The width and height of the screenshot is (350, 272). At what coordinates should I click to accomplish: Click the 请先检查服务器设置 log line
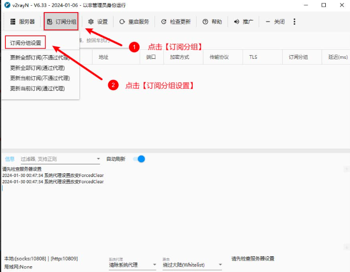pyautogui.click(x=22, y=169)
